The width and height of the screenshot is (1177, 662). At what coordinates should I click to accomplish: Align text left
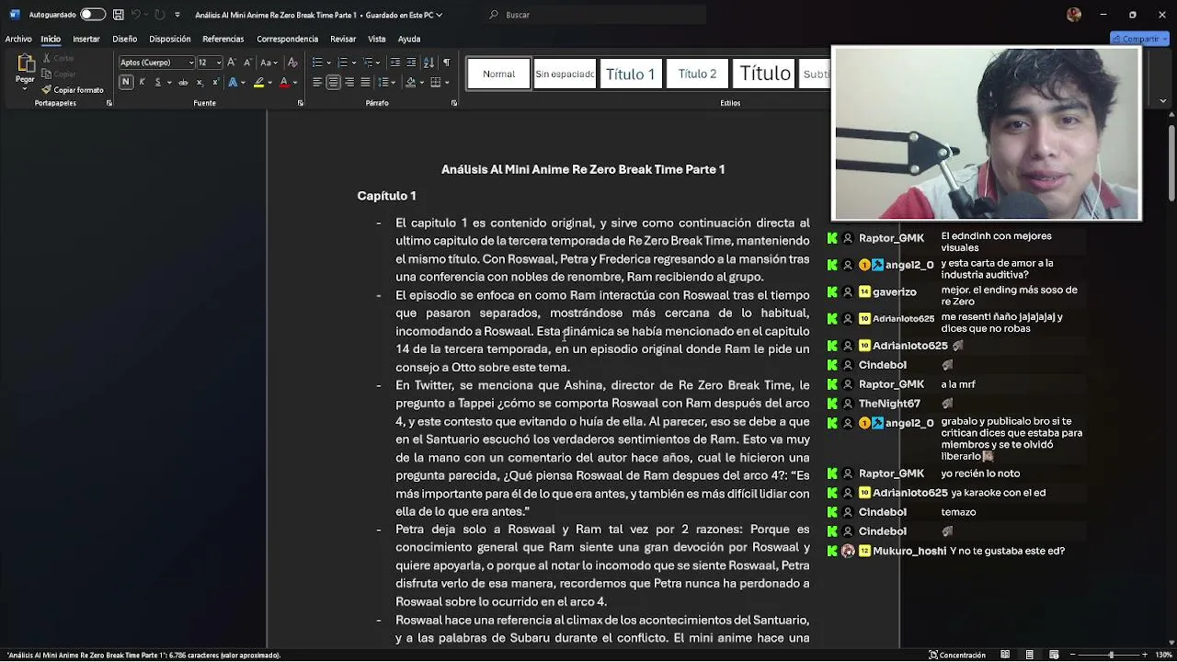pos(317,83)
